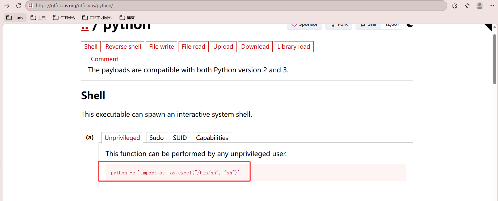Jump to the Reverse shell section
Viewport: 498px width, 201px height.
[x=123, y=47]
